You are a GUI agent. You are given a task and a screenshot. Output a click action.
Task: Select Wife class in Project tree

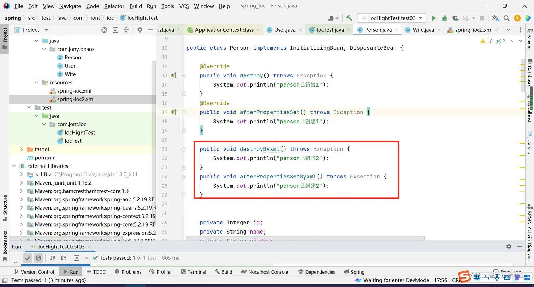point(70,74)
